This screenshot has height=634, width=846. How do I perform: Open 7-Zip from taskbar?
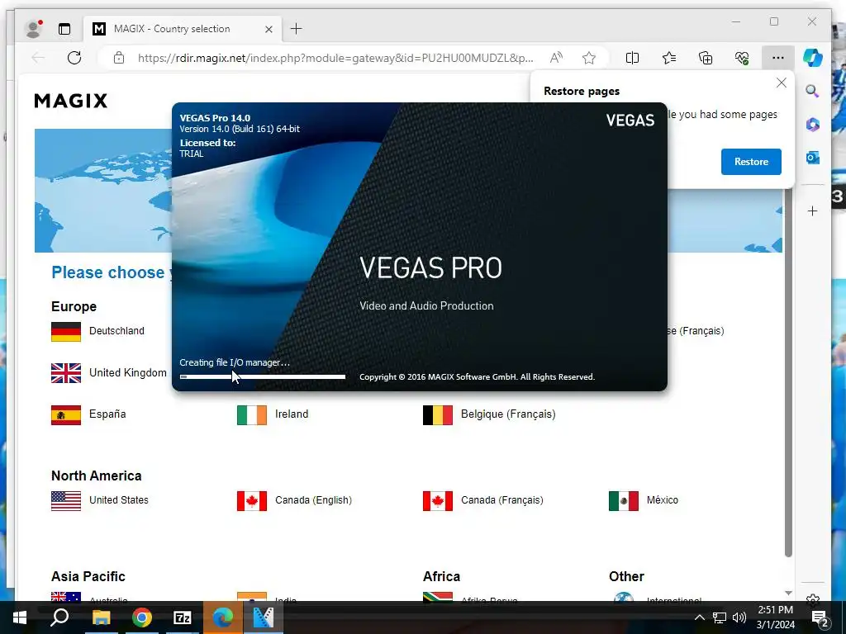183,617
